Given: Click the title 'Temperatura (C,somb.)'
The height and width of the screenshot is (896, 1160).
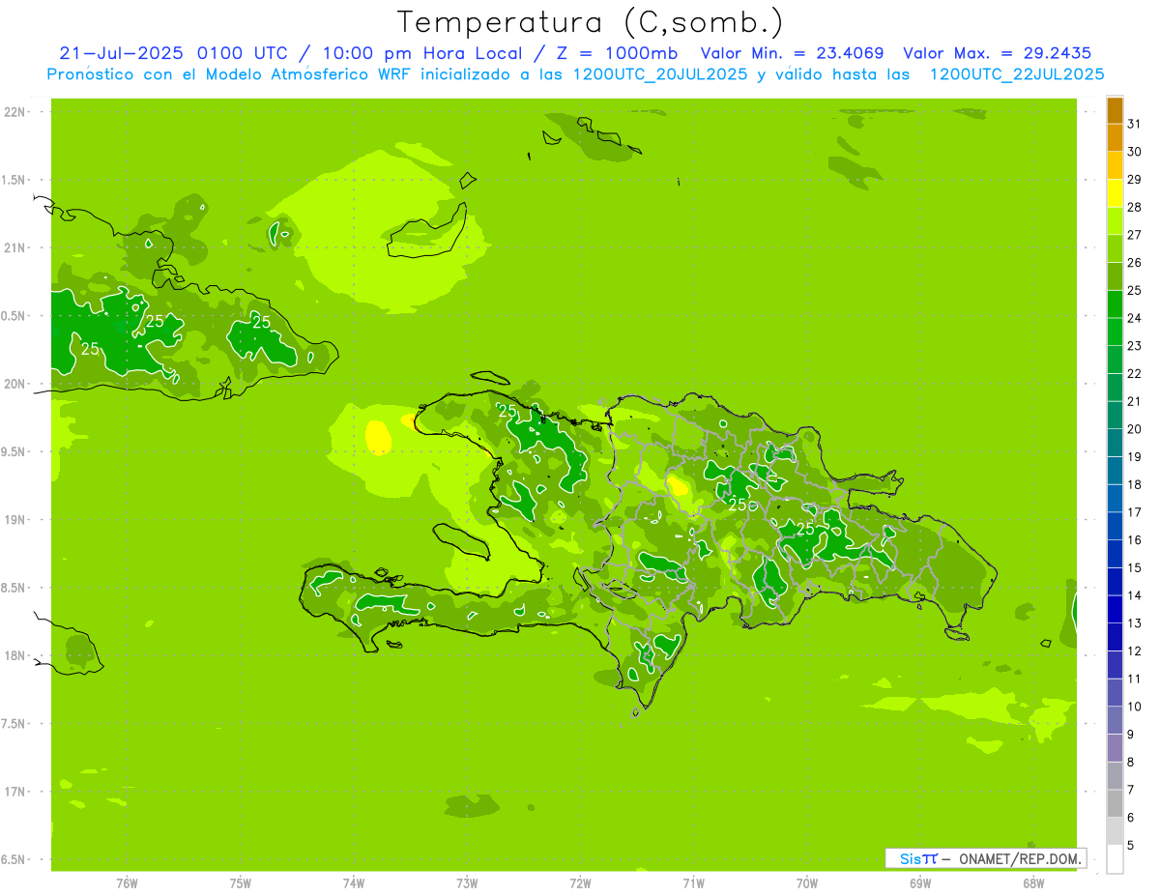Looking at the screenshot, I should tap(591, 22).
